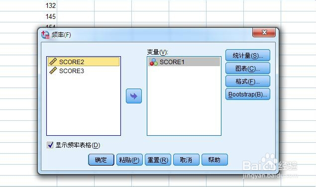This screenshot has height=187, width=316.
Task: Select data cell containing 132
Action: 29,5
